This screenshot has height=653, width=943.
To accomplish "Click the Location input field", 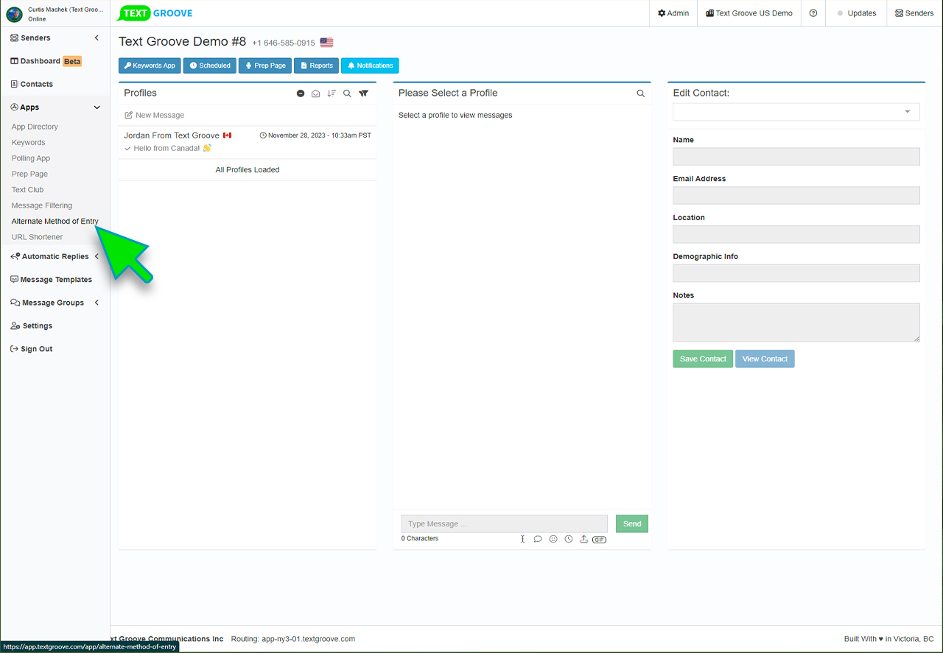I will click(x=796, y=234).
